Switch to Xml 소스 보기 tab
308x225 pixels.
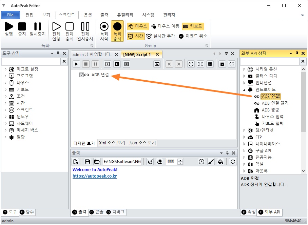(112, 143)
